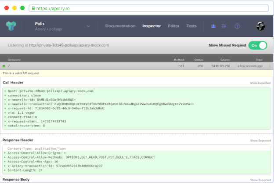
Task: Click Show Expected for Response Header
Action: click(261, 141)
